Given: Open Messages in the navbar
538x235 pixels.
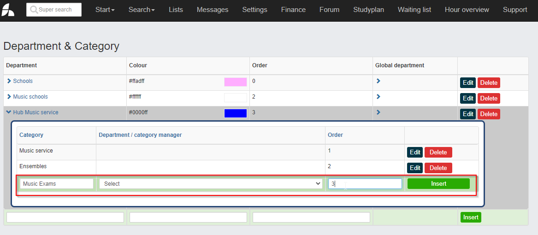Looking at the screenshot, I should tap(213, 10).
